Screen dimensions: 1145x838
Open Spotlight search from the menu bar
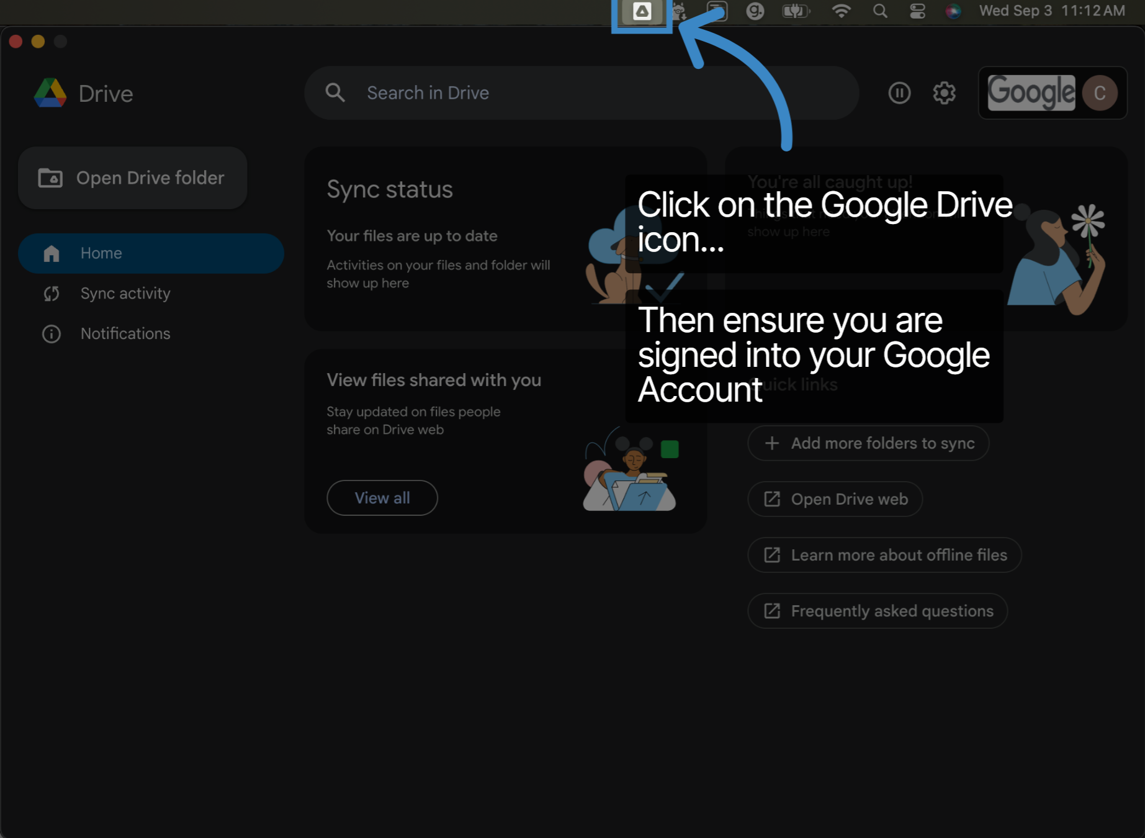click(x=880, y=11)
